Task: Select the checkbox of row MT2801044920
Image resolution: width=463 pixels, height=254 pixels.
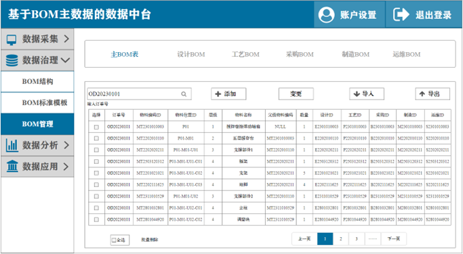Action: (96, 219)
